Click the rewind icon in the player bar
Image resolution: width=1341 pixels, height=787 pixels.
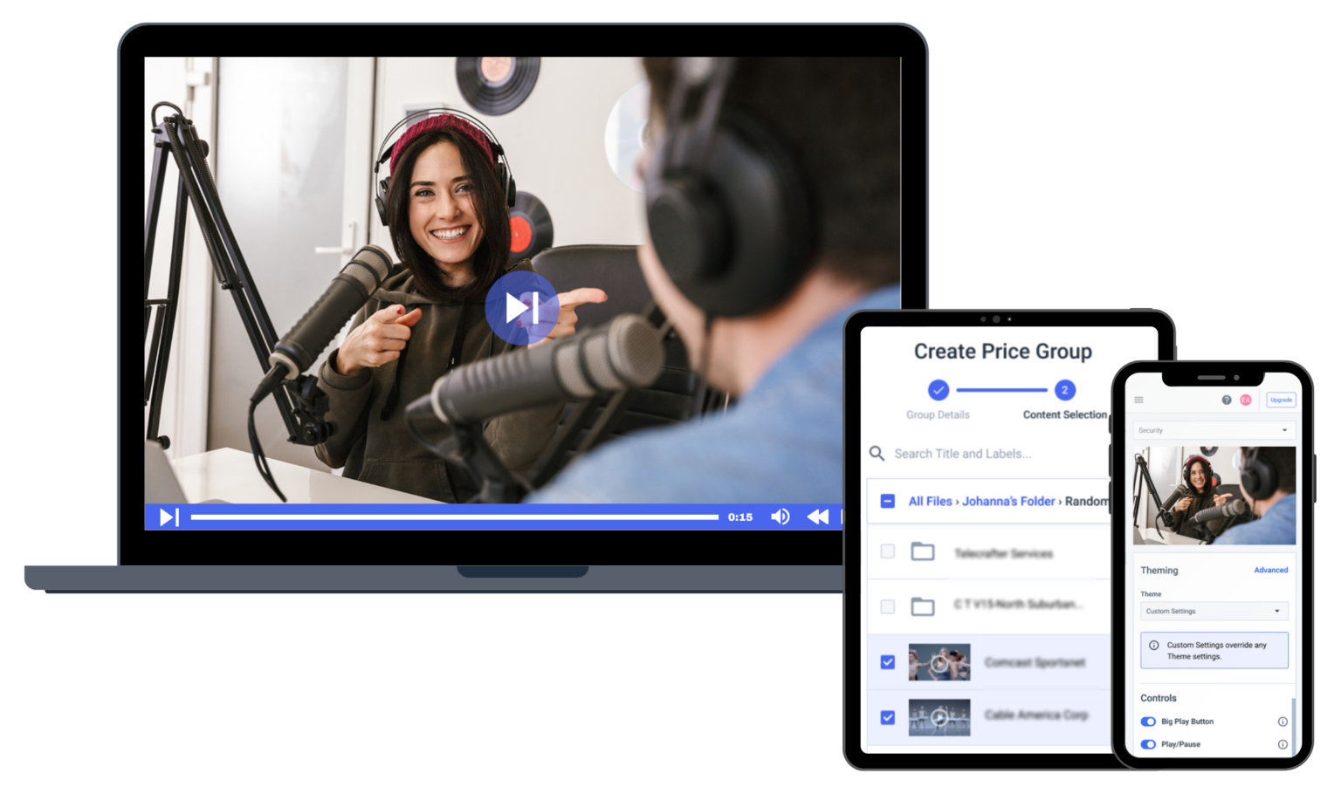818,517
